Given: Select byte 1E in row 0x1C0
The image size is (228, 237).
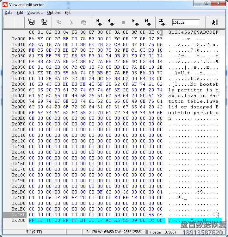Looking at the screenshot, I should (134, 198).
